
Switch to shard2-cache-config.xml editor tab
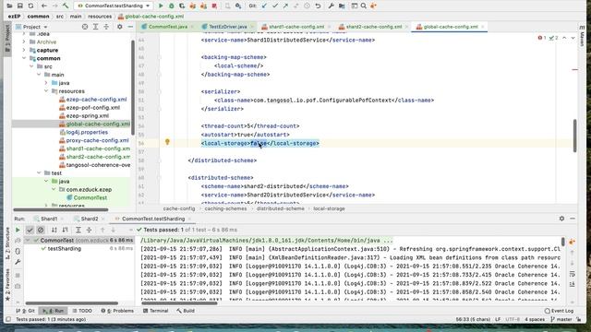(373, 27)
